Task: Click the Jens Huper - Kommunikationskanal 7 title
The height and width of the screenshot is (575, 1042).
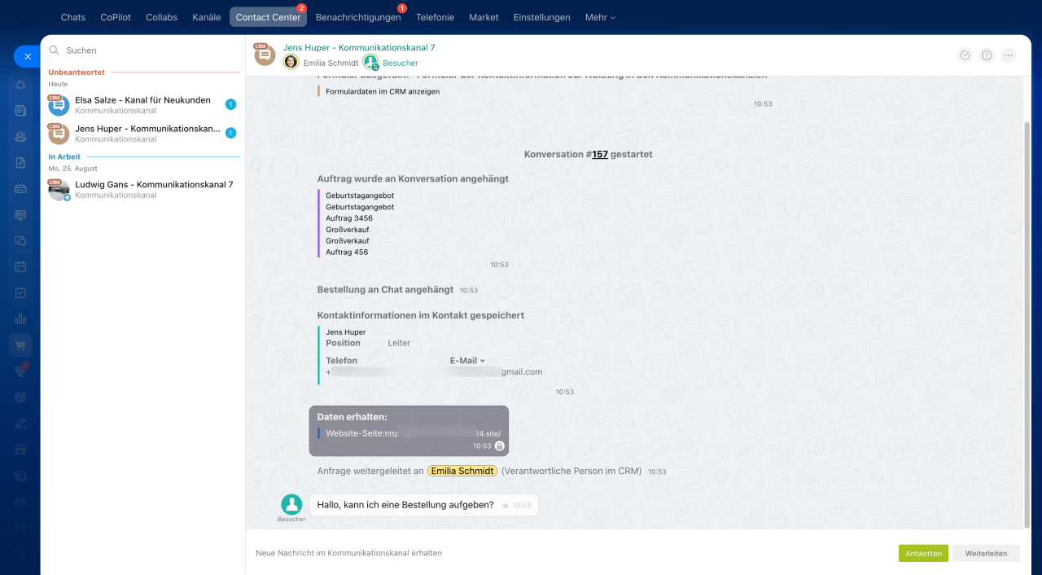Action: click(x=359, y=48)
